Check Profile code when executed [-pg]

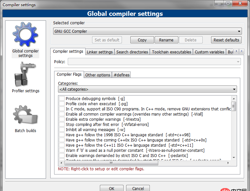(62, 104)
